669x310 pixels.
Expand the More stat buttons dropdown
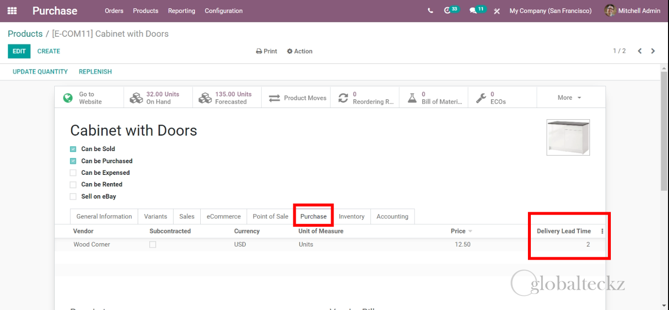point(571,98)
